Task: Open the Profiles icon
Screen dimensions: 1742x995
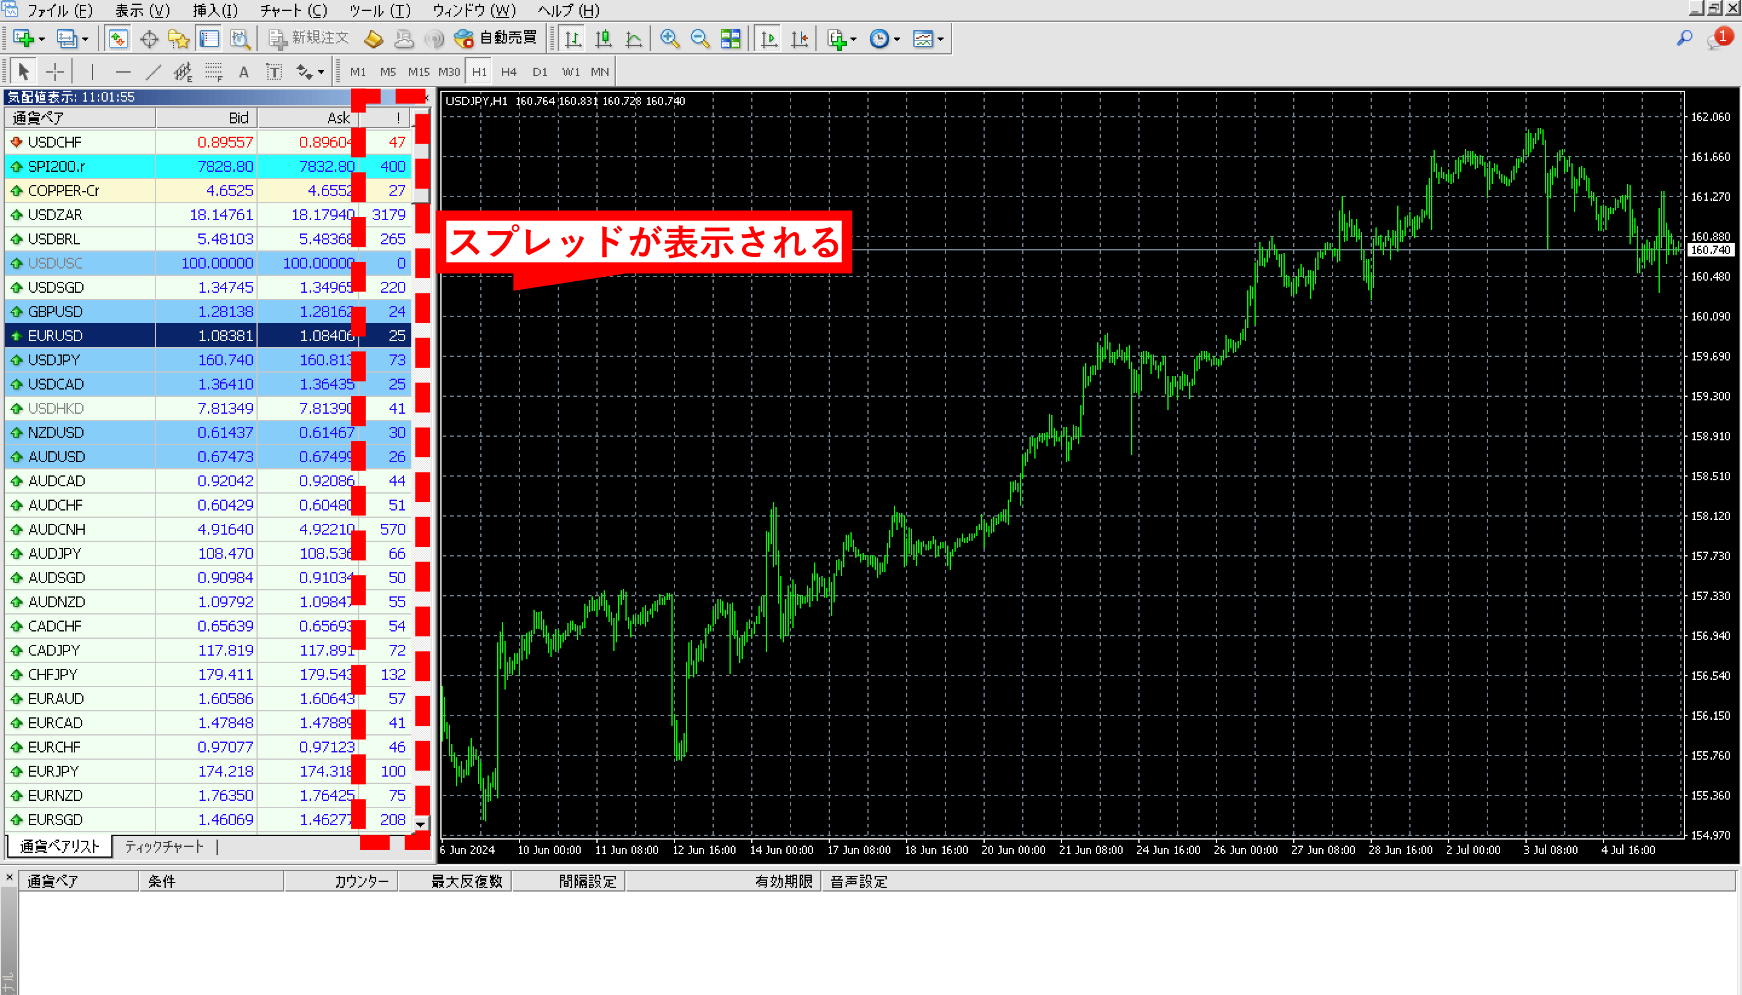Action: point(67,39)
